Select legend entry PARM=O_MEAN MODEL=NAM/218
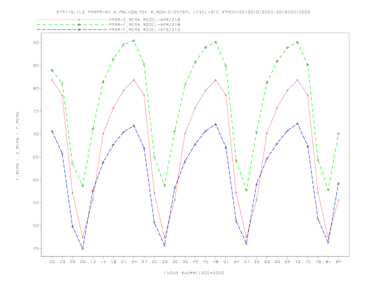Image resolution: width=369 pixels, height=285 pixels. click(x=144, y=20)
